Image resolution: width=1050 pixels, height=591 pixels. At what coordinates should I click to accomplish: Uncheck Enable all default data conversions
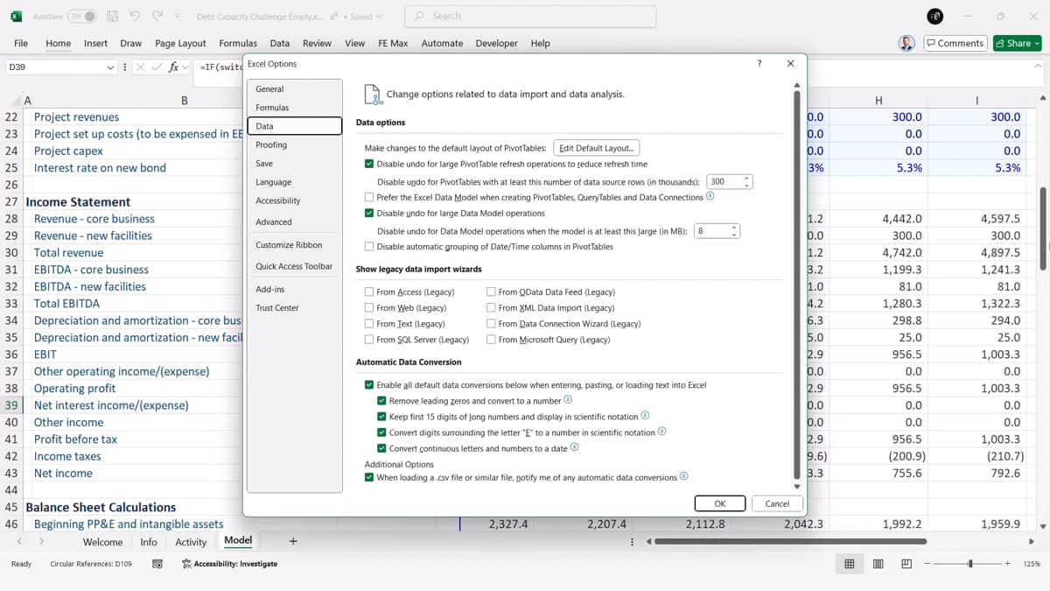[x=369, y=384]
